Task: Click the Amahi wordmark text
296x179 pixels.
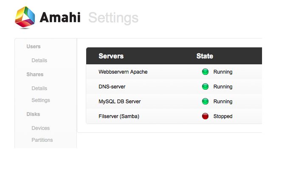Action: coord(60,17)
